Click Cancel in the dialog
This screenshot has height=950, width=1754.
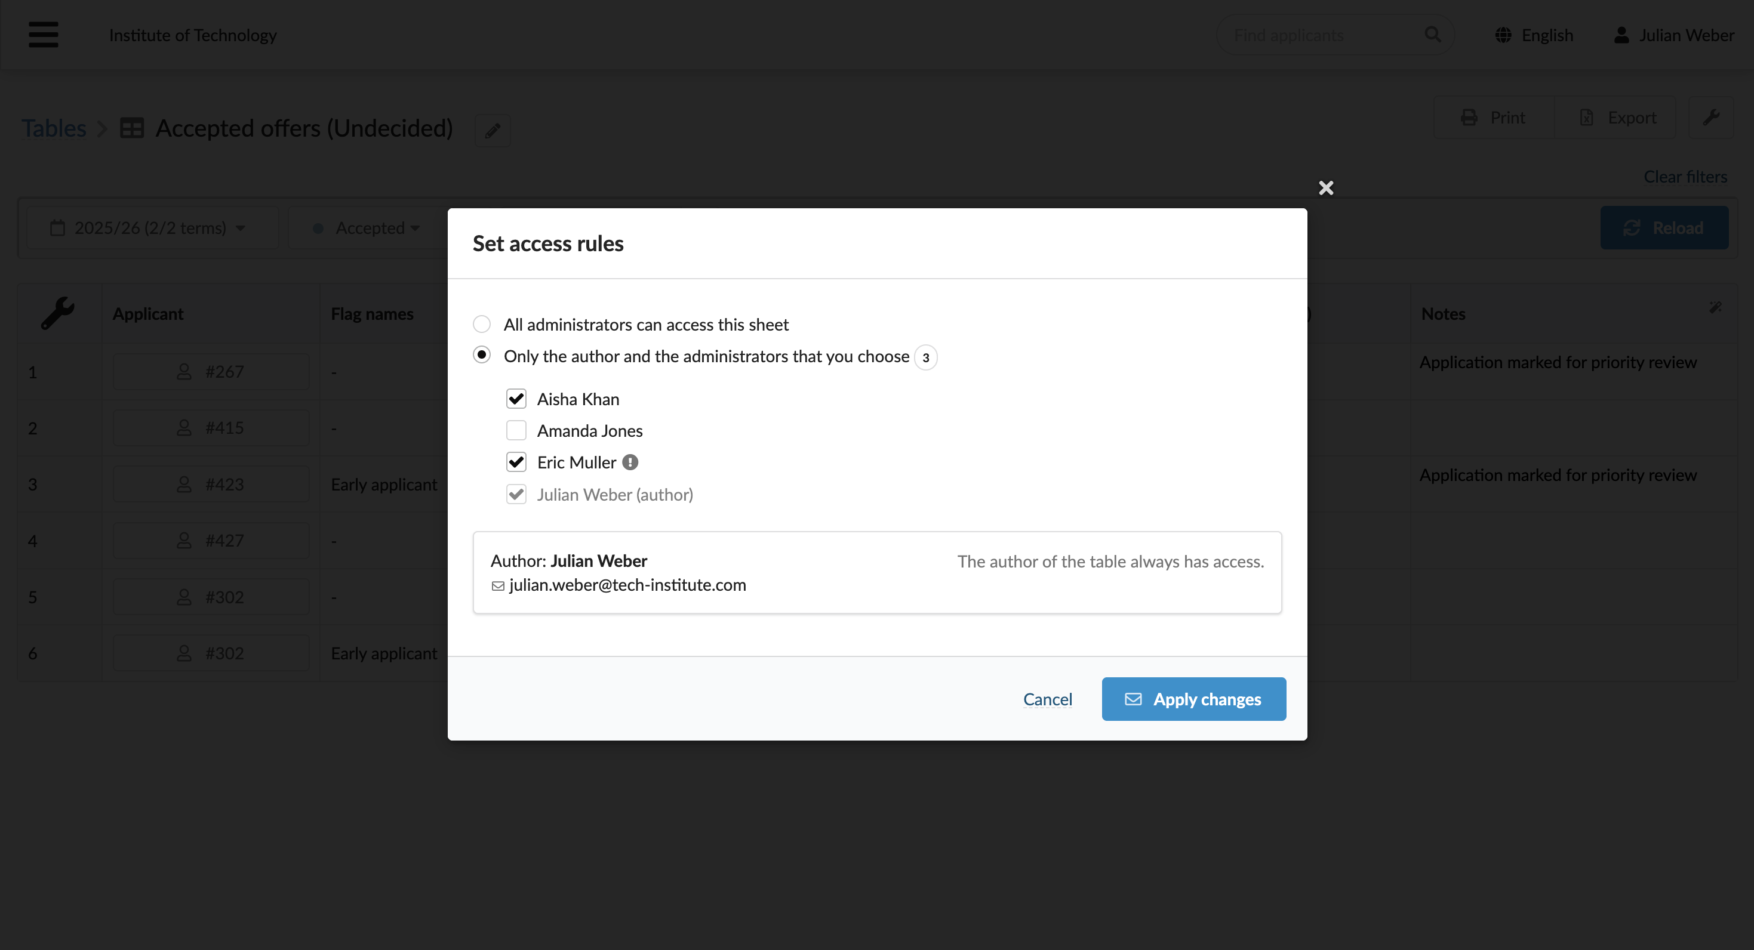[1047, 699]
